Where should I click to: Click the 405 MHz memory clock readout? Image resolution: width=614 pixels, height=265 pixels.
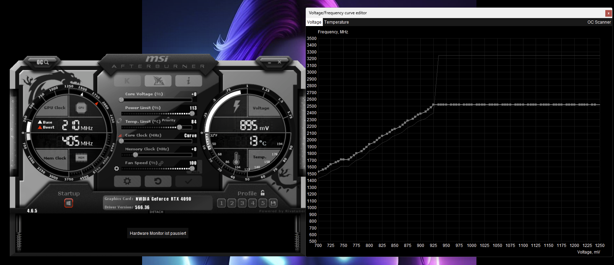(x=77, y=141)
